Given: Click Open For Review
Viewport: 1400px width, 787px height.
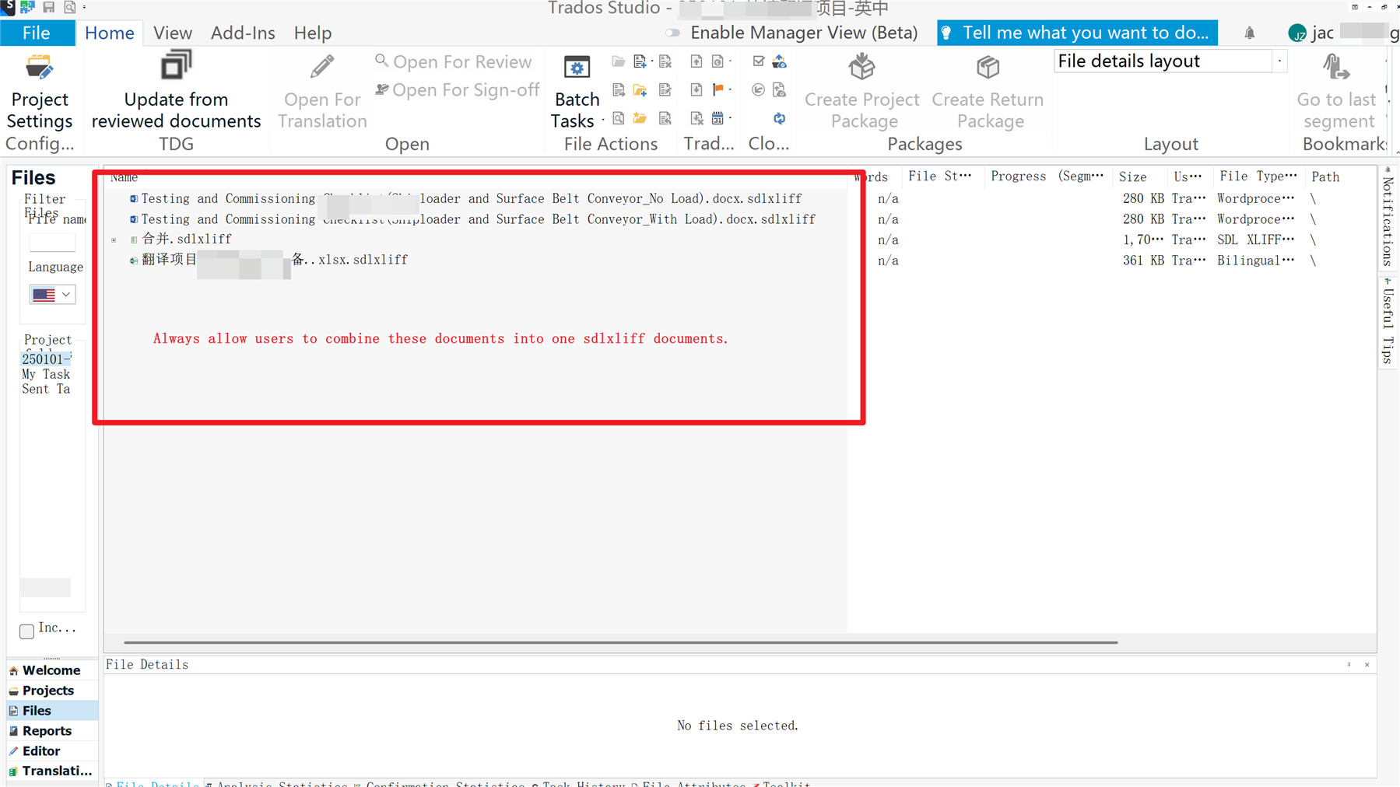Looking at the screenshot, I should tap(454, 61).
